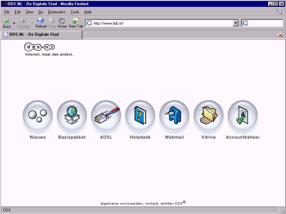
Task: Click the Stop loading button
Action: [52, 23]
